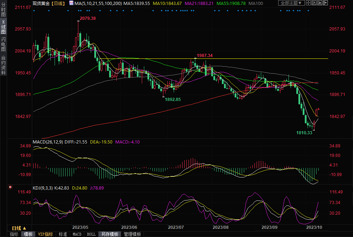Open 管理模板 template manager

pyautogui.click(x=132, y=234)
